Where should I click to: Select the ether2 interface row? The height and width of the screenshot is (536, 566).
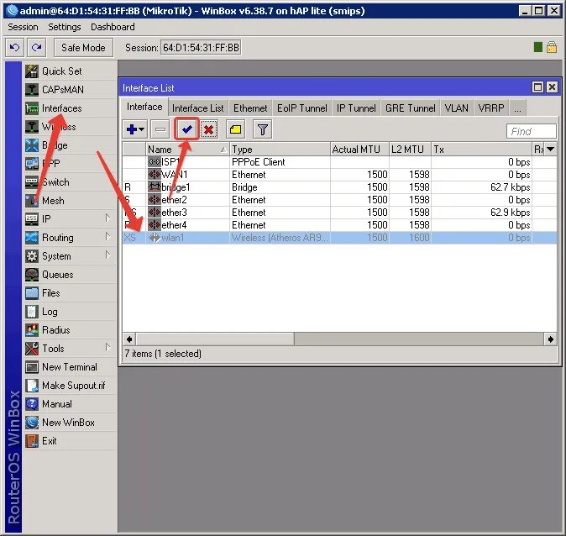(x=339, y=200)
